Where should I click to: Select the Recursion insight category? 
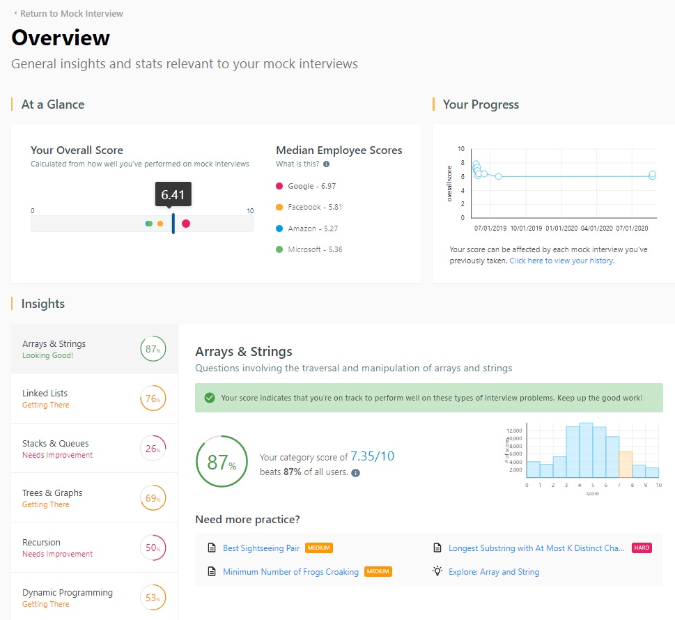[x=94, y=548]
